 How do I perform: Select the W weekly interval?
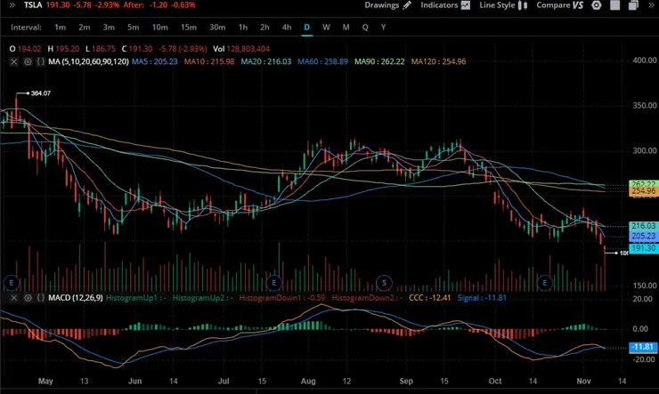[x=326, y=28]
